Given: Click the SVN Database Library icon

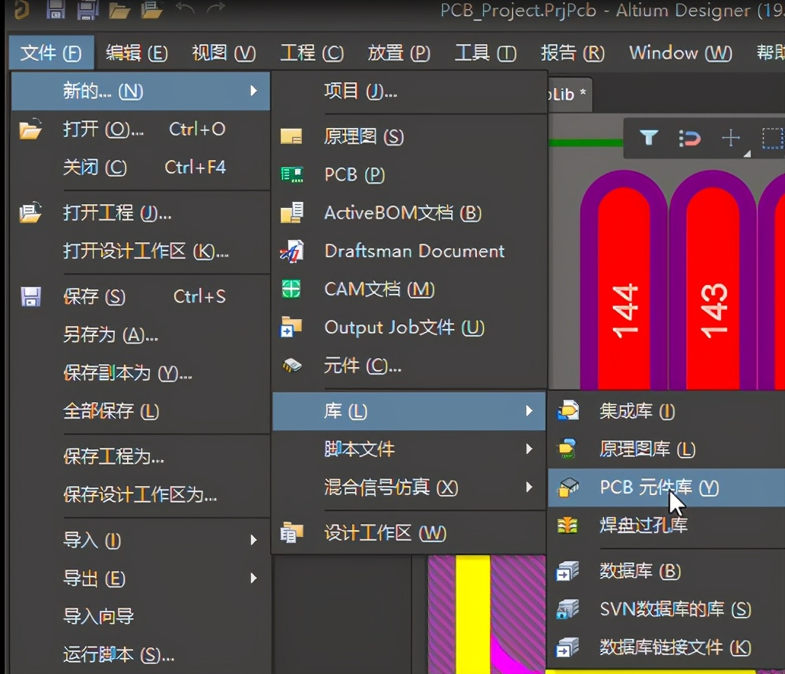Looking at the screenshot, I should (567, 609).
